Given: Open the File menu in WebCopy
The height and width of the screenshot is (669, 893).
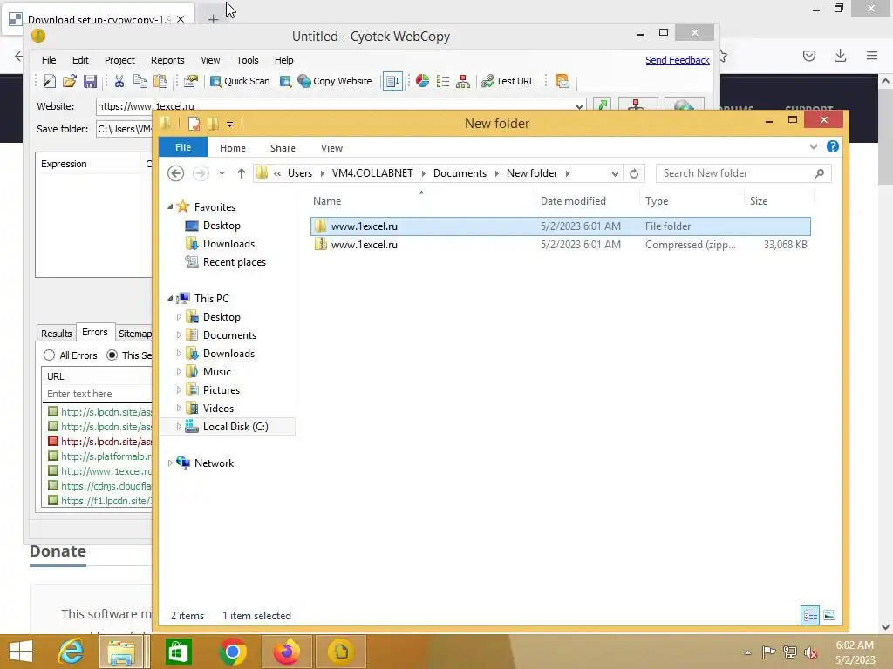Looking at the screenshot, I should 49,60.
